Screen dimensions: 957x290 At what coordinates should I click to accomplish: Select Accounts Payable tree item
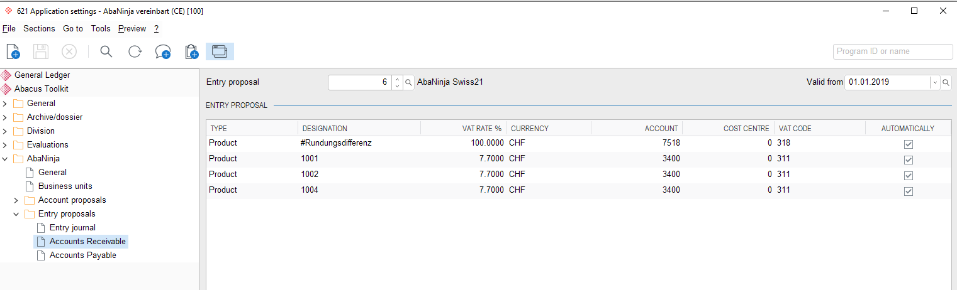point(83,255)
